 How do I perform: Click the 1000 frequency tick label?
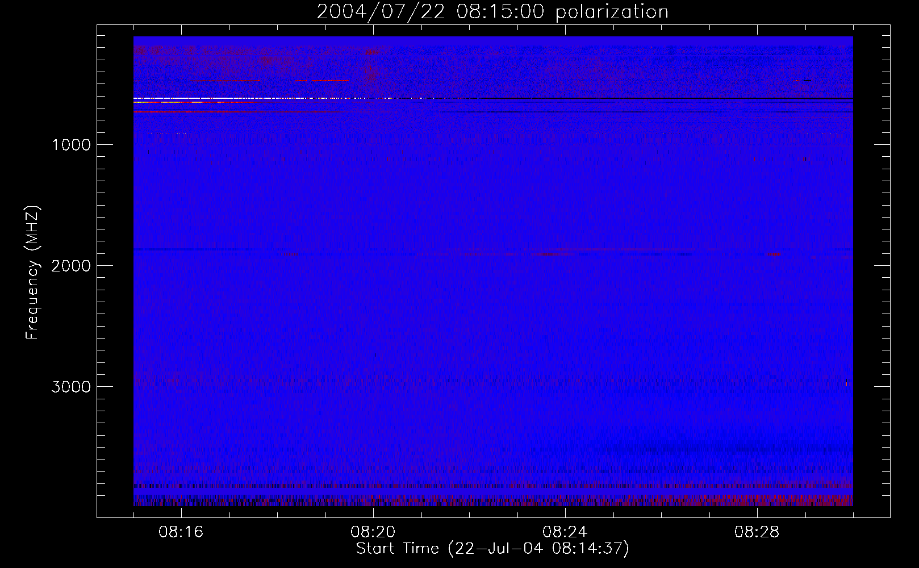(x=71, y=145)
